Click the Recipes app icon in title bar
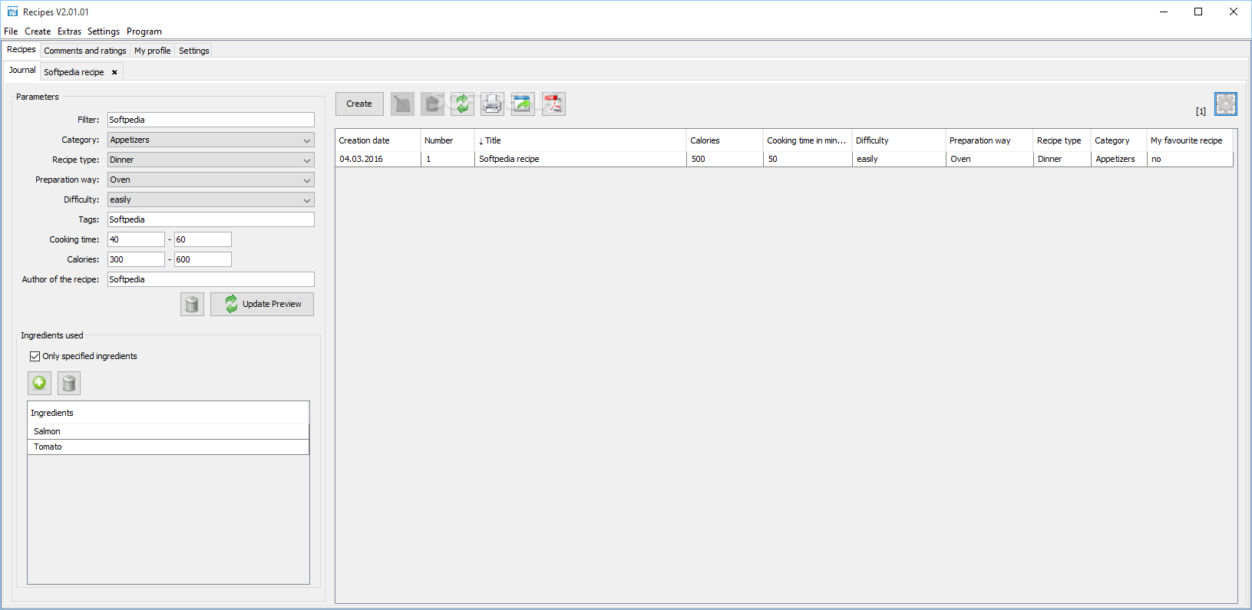1252x610 pixels. coord(12,12)
